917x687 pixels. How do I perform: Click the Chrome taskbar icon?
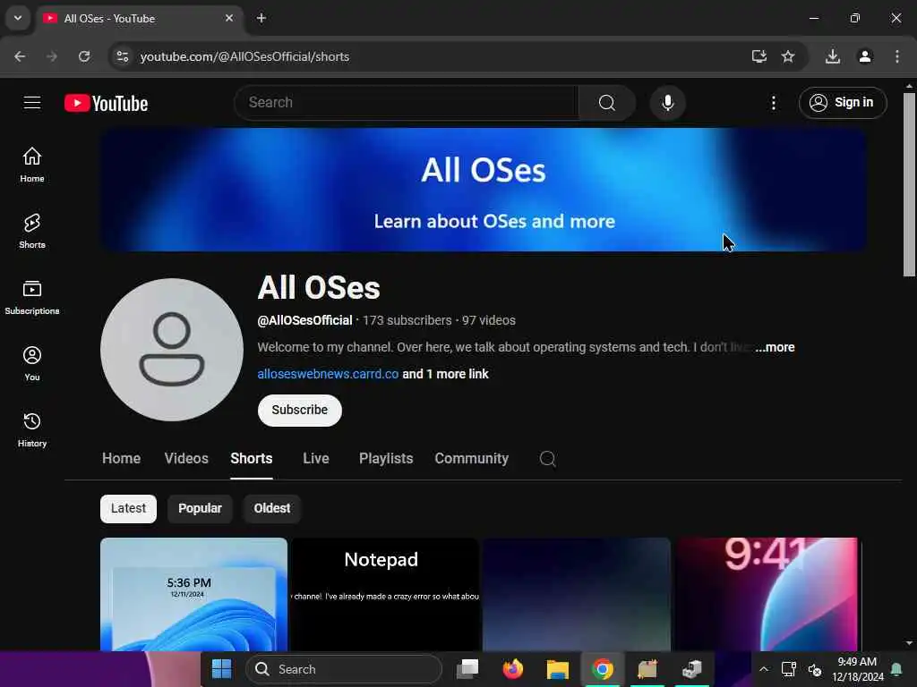(603, 669)
